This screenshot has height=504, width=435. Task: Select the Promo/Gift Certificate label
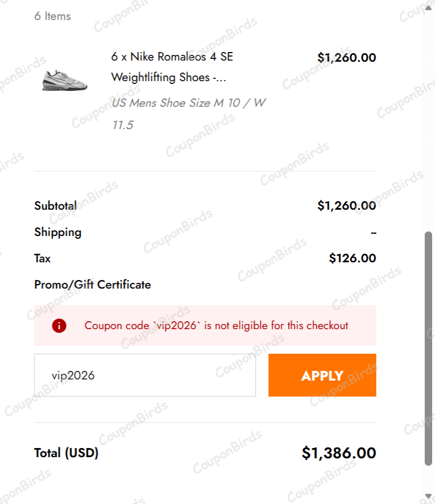(x=92, y=285)
